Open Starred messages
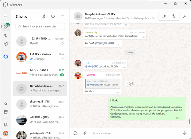Screen dimensions: 191x139 [6, 103]
